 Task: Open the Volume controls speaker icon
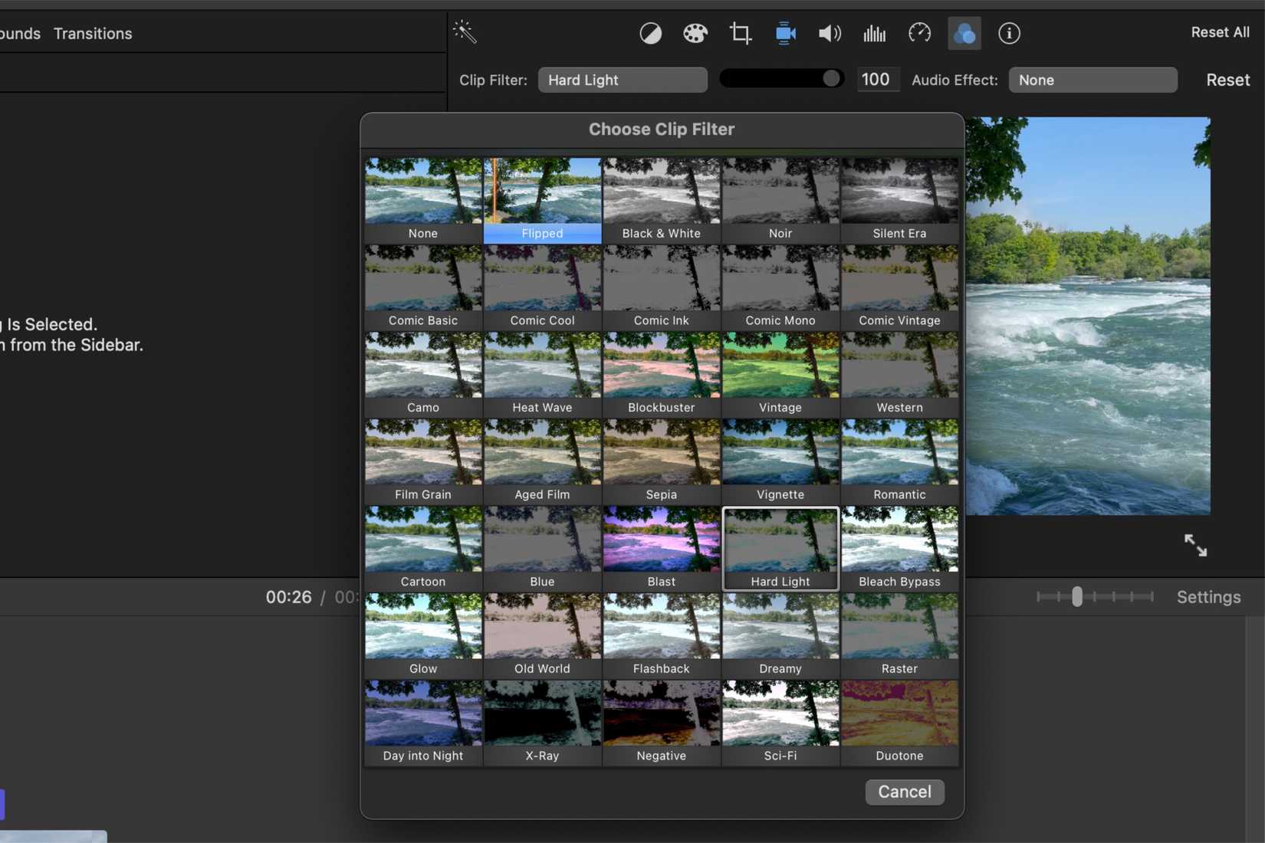[x=829, y=33]
